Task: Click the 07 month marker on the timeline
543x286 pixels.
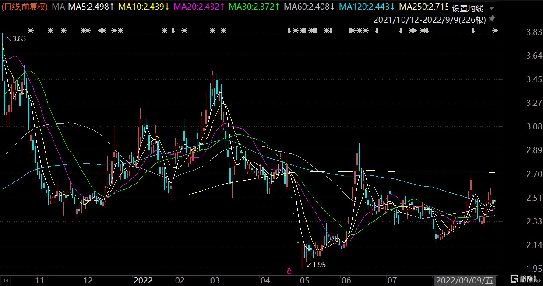Action: click(392, 280)
